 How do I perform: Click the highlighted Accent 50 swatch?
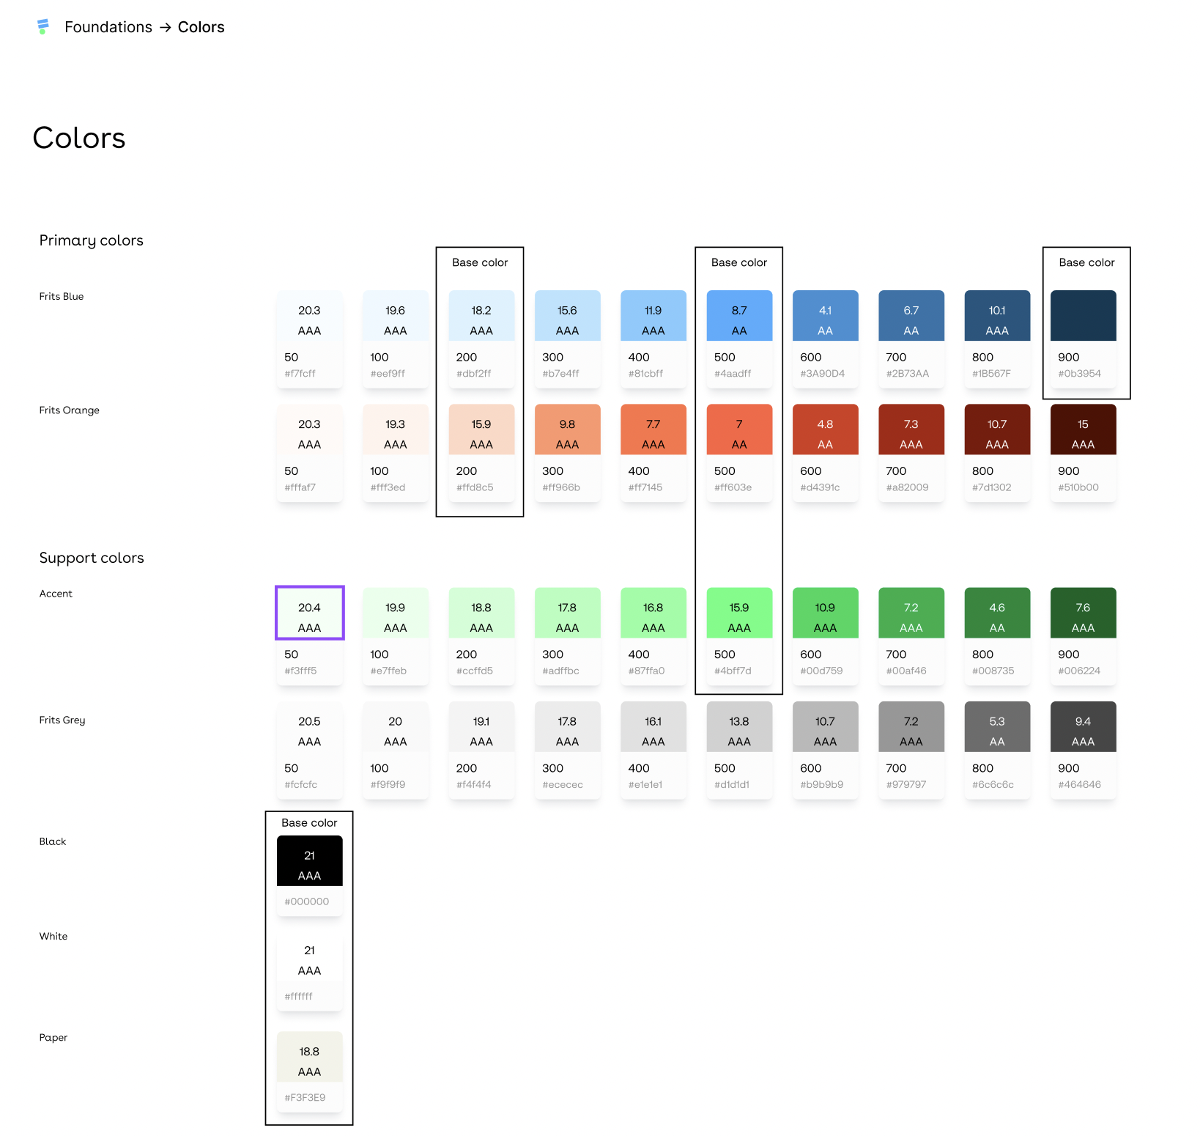[309, 613]
